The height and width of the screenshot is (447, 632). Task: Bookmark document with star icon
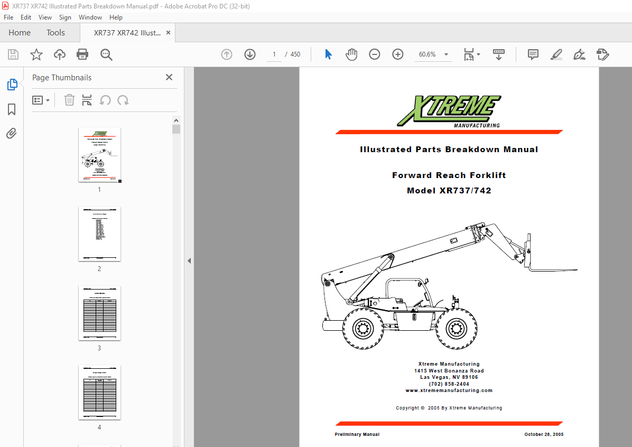point(36,54)
